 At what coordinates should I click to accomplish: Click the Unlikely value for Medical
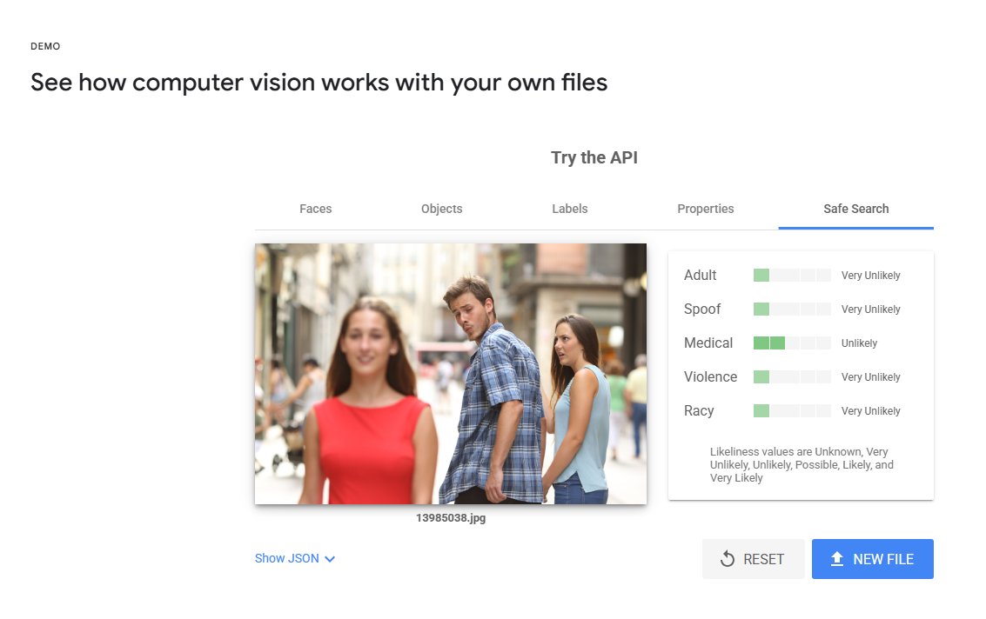point(859,343)
